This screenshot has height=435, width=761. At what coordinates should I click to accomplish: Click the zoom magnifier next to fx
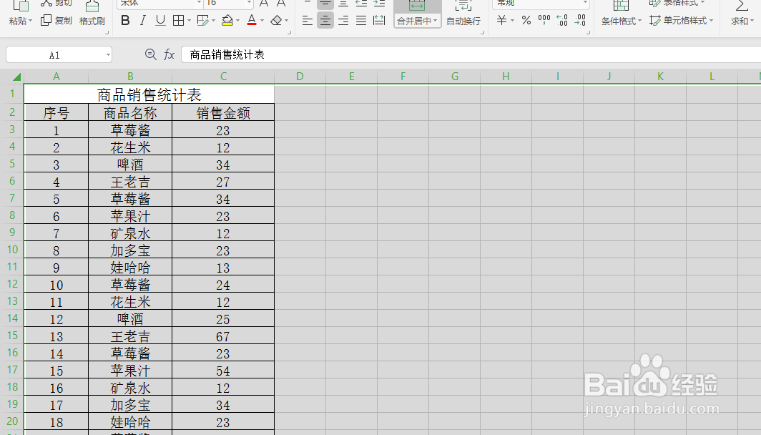pyautogui.click(x=150, y=54)
